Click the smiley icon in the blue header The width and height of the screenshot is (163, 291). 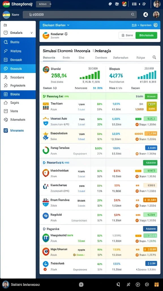click(155, 25)
